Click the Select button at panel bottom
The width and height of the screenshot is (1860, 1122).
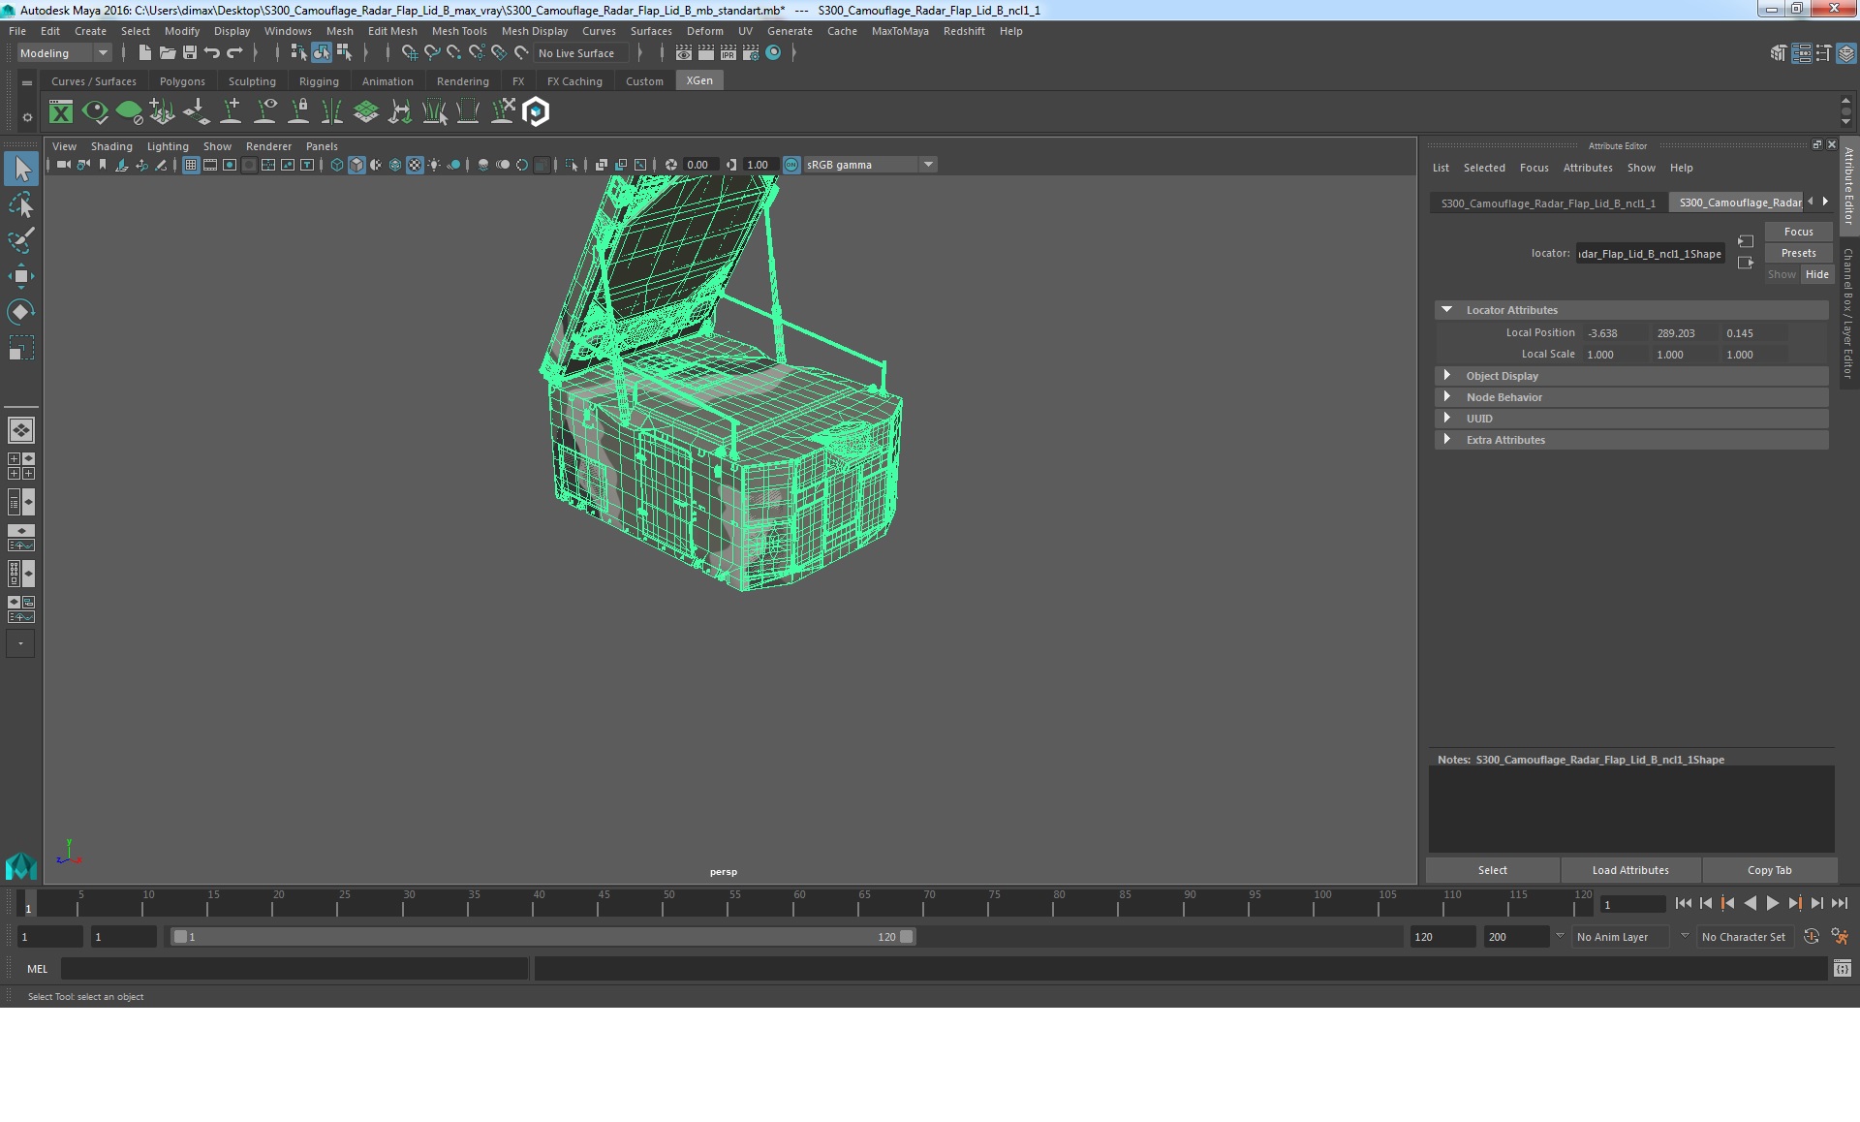(1492, 870)
